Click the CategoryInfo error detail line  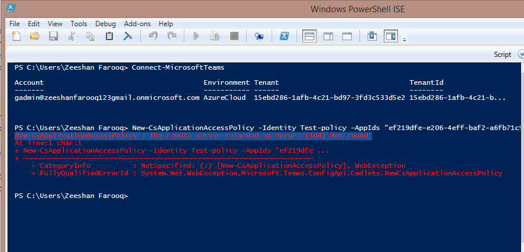218,165
